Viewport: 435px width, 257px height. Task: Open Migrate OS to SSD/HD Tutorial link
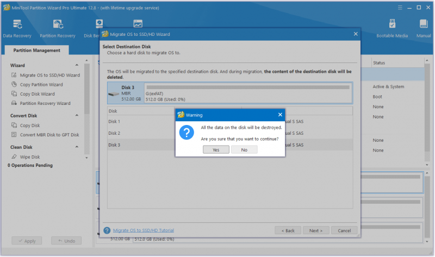(x=144, y=230)
